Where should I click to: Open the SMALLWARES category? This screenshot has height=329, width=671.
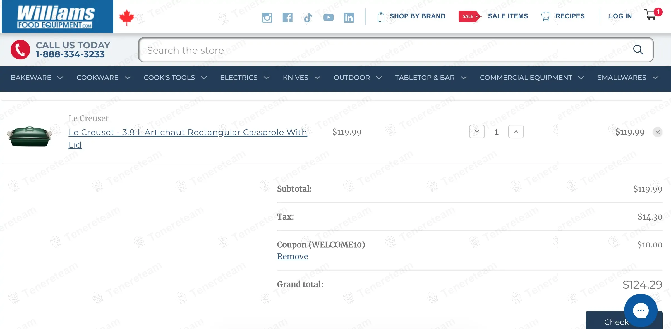622,78
